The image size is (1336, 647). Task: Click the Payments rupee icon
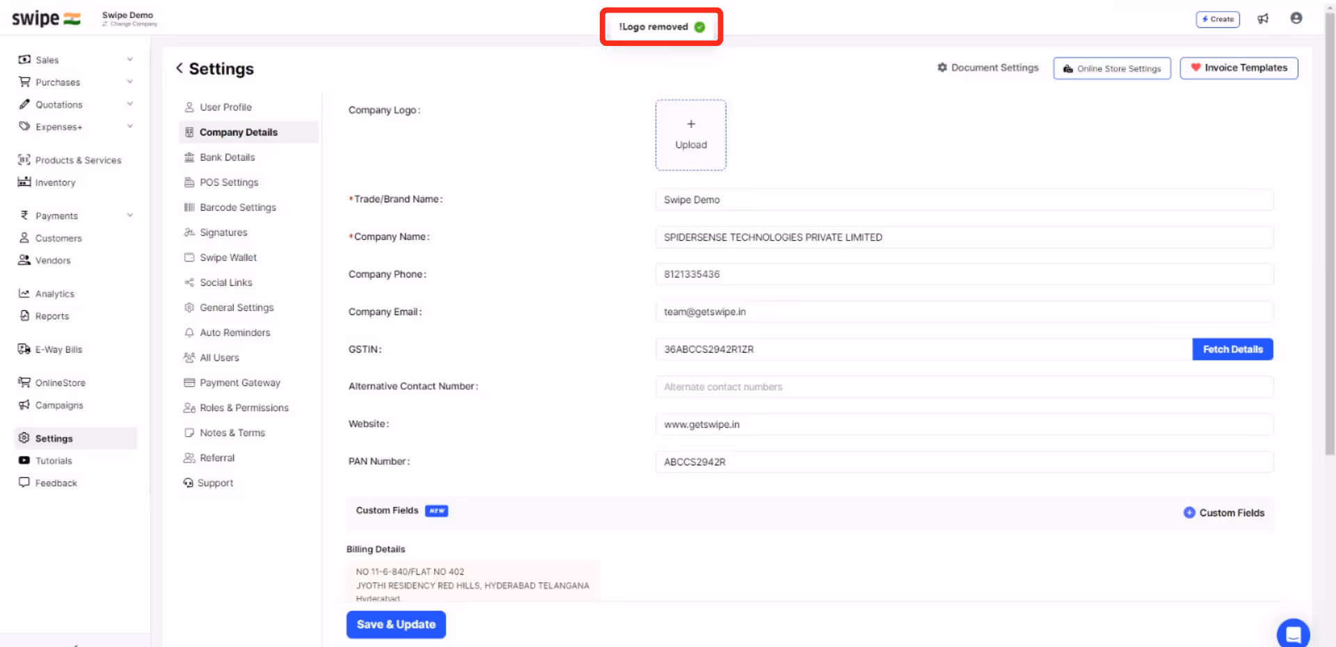tap(24, 216)
